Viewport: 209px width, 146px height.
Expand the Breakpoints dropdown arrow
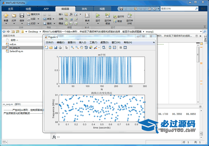[87, 24]
